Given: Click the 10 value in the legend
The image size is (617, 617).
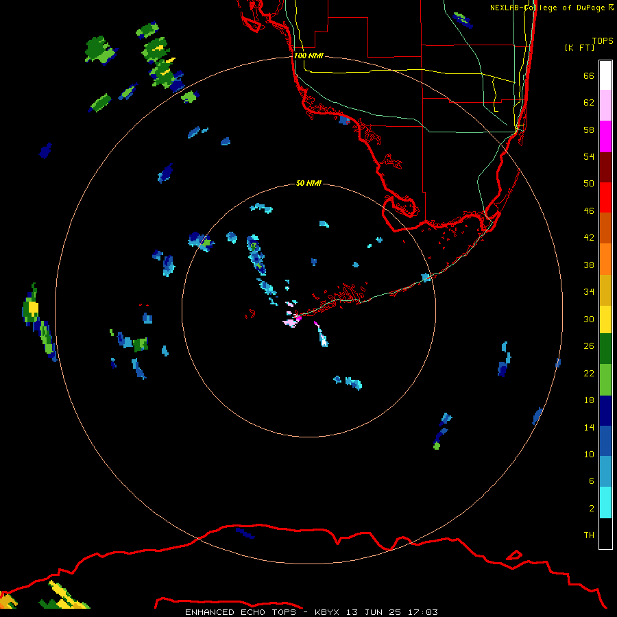Looking at the screenshot, I should pos(589,454).
